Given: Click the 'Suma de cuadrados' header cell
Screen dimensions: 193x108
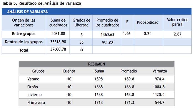Looking at the screenshot, I should (58, 23).
